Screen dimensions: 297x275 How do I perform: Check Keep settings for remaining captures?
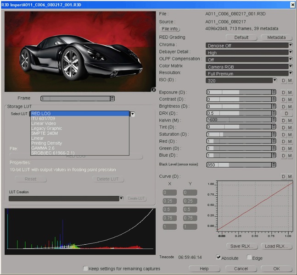[x=85, y=268]
